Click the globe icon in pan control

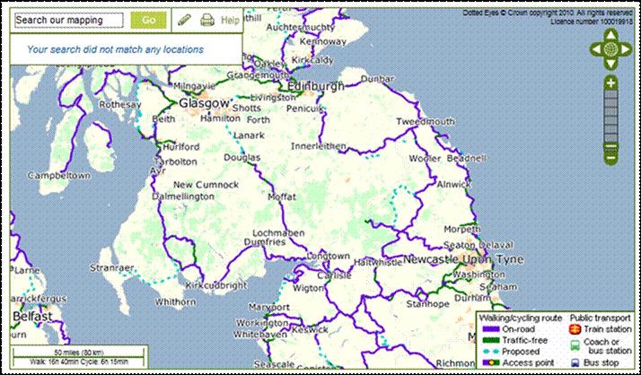pos(610,50)
